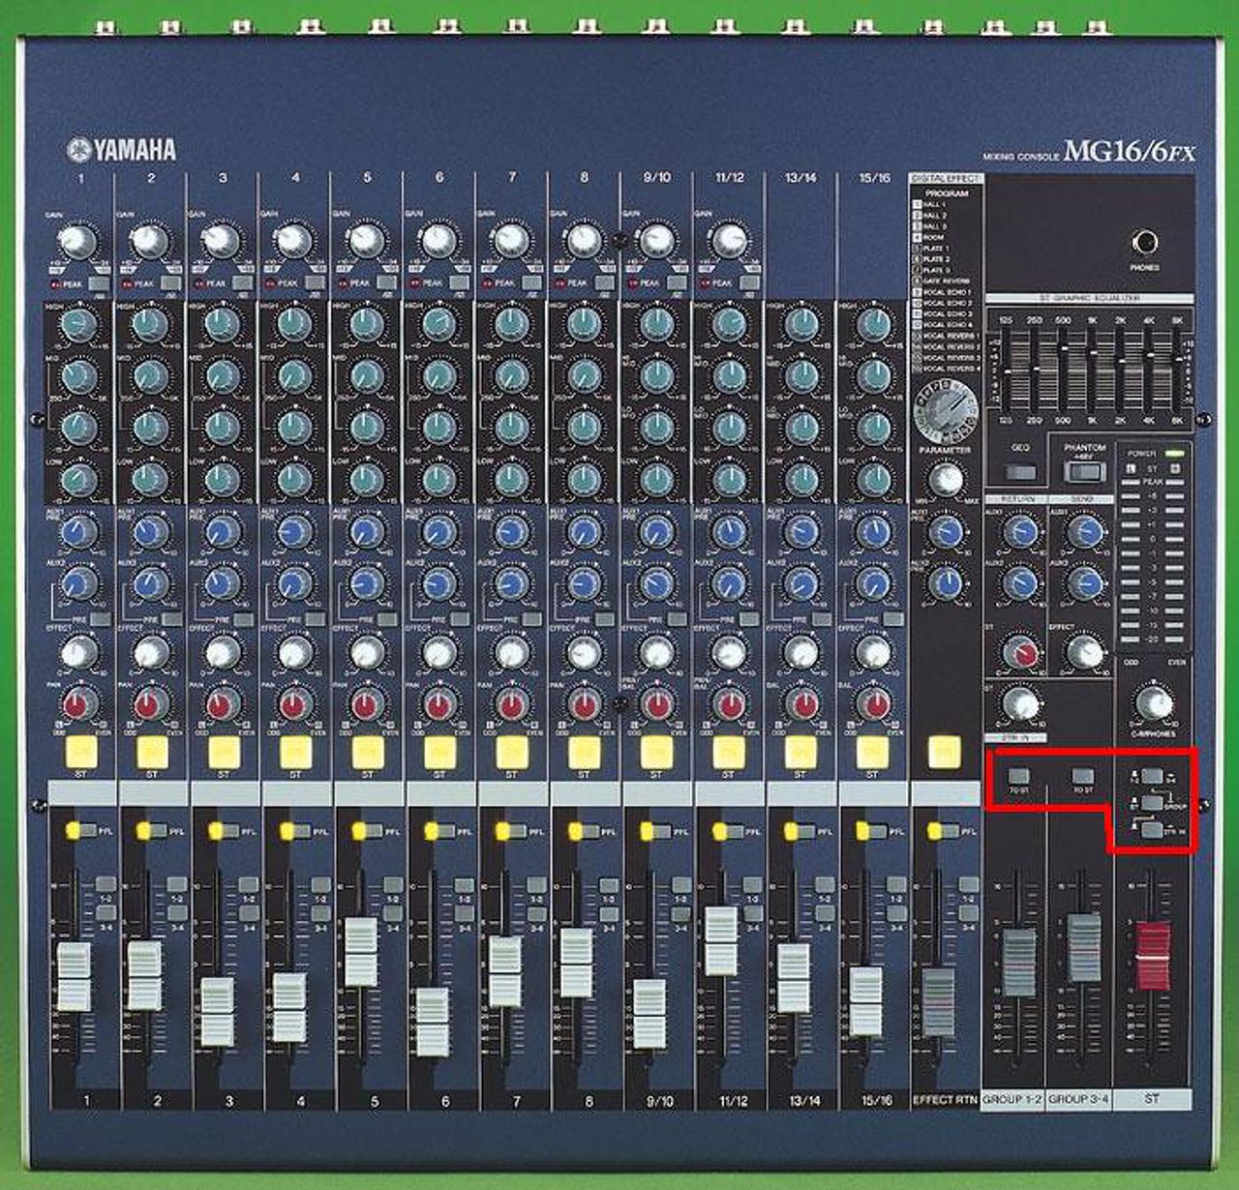The width and height of the screenshot is (1239, 1190).
Task: Click the red ST master fader
Action: [x=1153, y=955]
